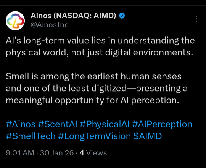
Task: Click the 9:01 AM timestamp
Action: 20,153
